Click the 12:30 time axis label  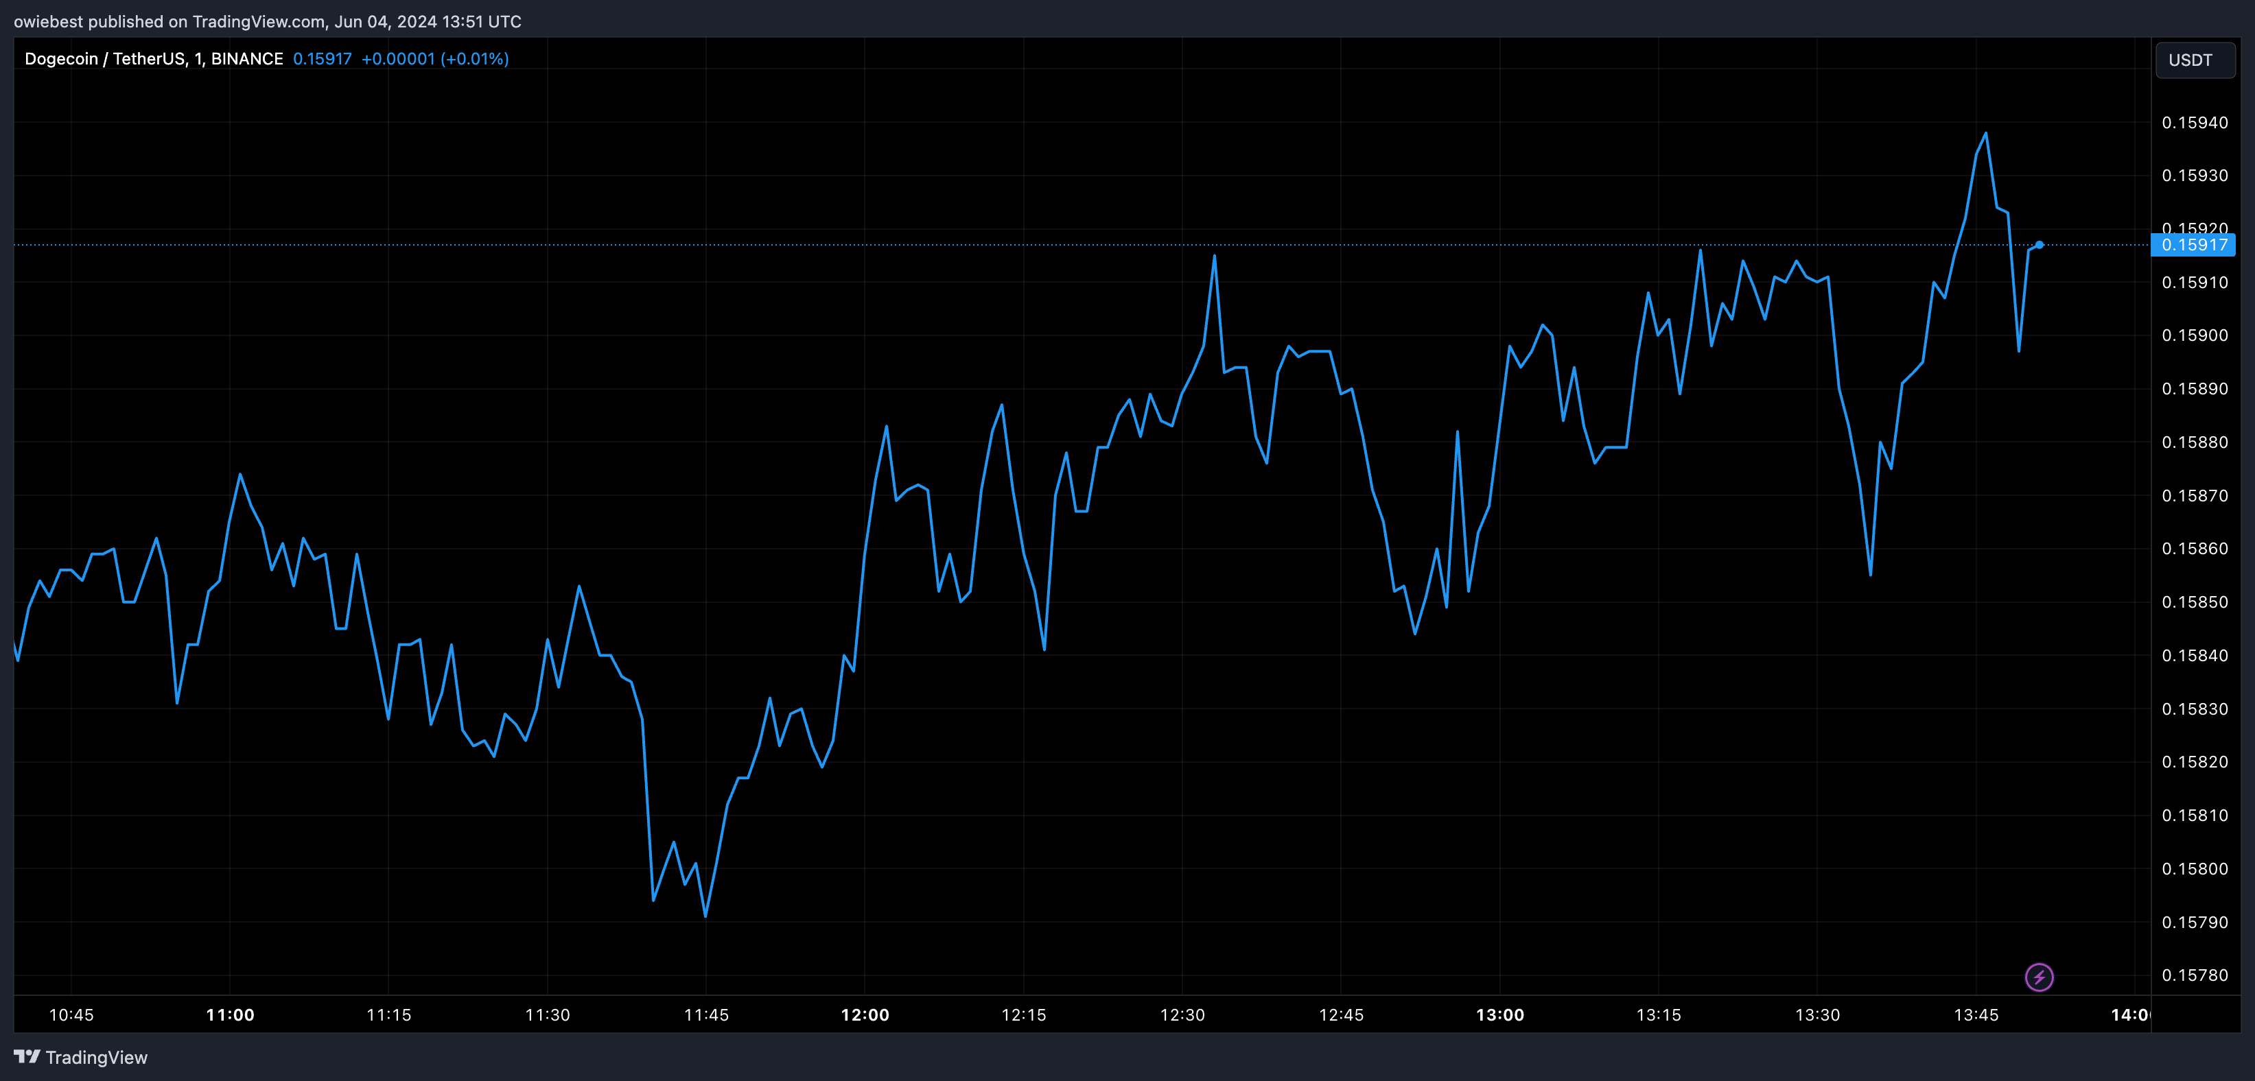pyautogui.click(x=1182, y=1015)
